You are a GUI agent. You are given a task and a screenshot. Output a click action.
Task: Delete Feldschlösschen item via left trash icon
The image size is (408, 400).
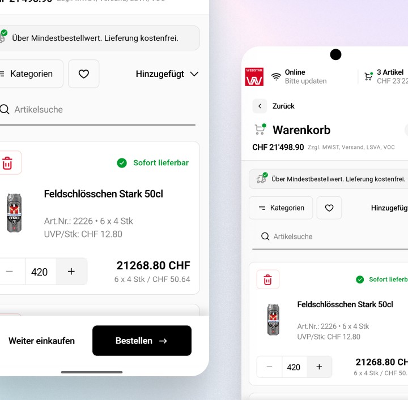[8, 163]
